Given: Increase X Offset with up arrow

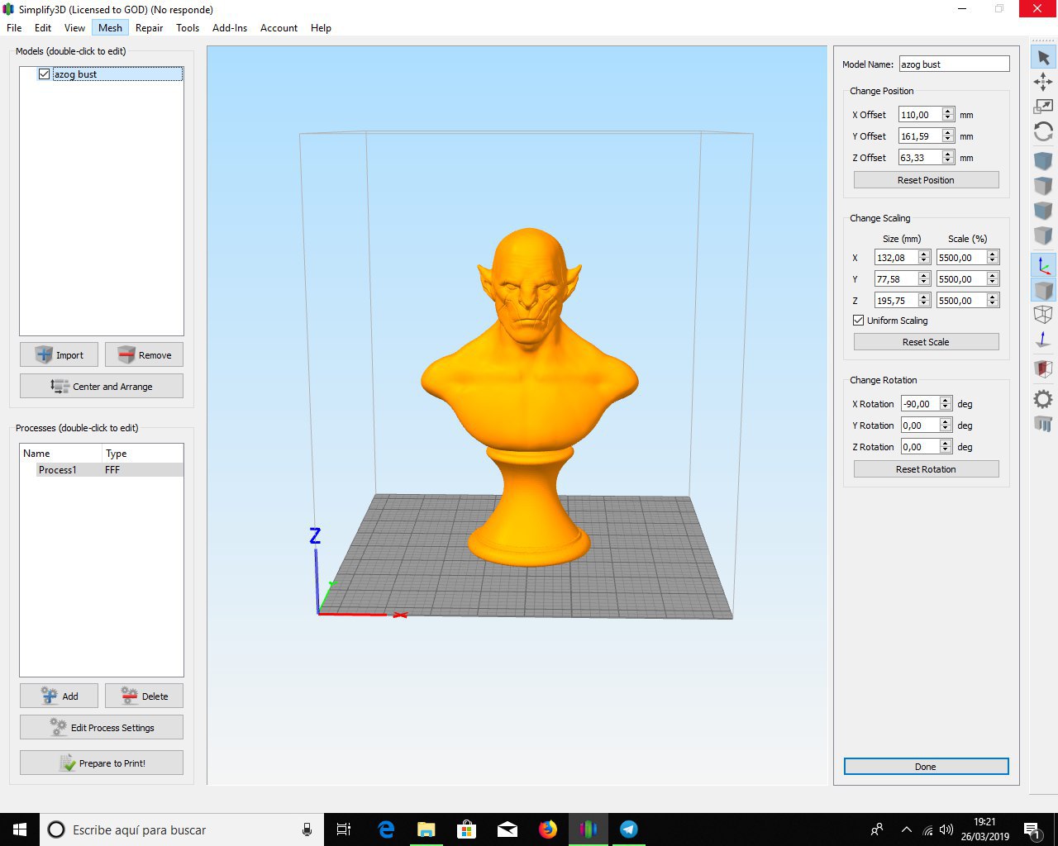Looking at the screenshot, I should coord(948,112).
